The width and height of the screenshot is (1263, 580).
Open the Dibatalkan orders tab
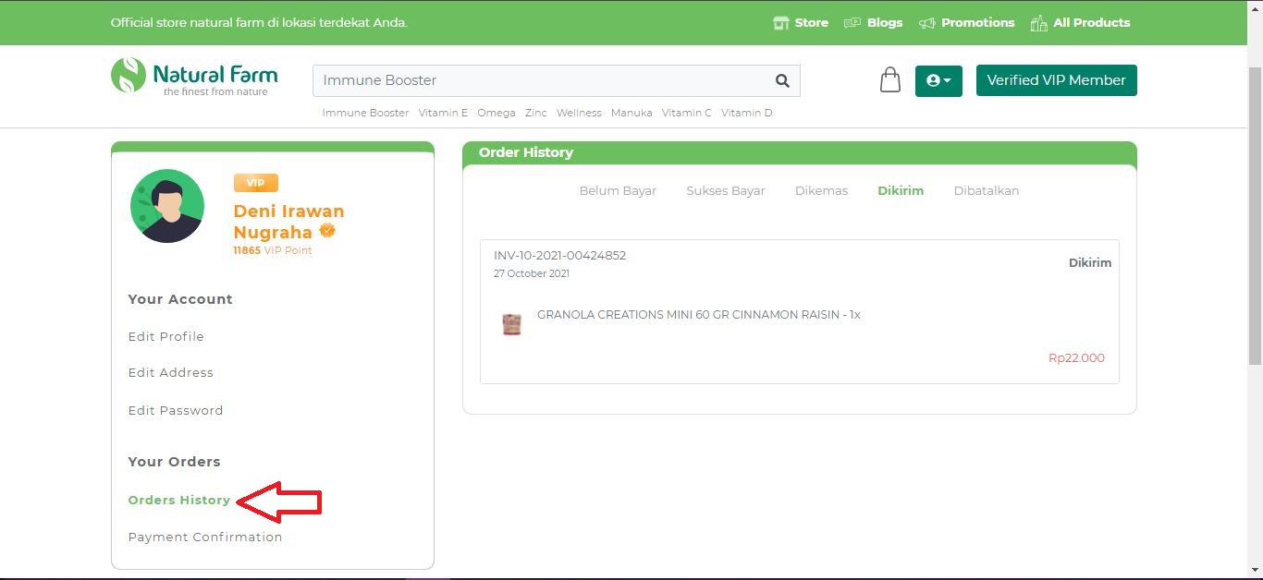(986, 191)
